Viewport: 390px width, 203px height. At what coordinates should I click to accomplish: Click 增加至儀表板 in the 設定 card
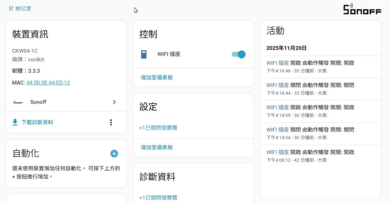(157, 147)
